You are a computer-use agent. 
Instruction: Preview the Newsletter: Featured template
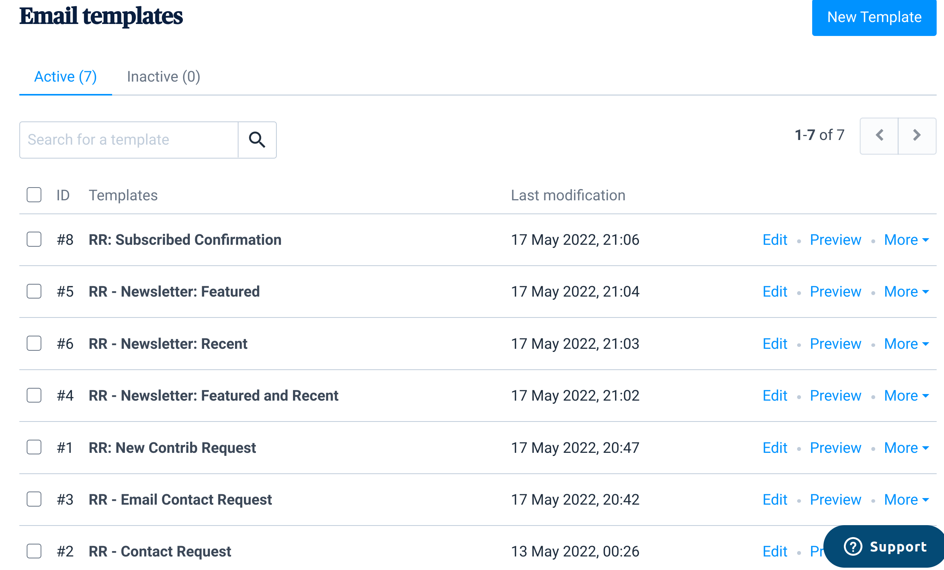coord(835,292)
